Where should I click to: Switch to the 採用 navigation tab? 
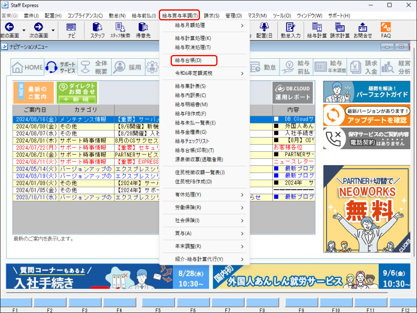pyautogui.click(x=128, y=67)
